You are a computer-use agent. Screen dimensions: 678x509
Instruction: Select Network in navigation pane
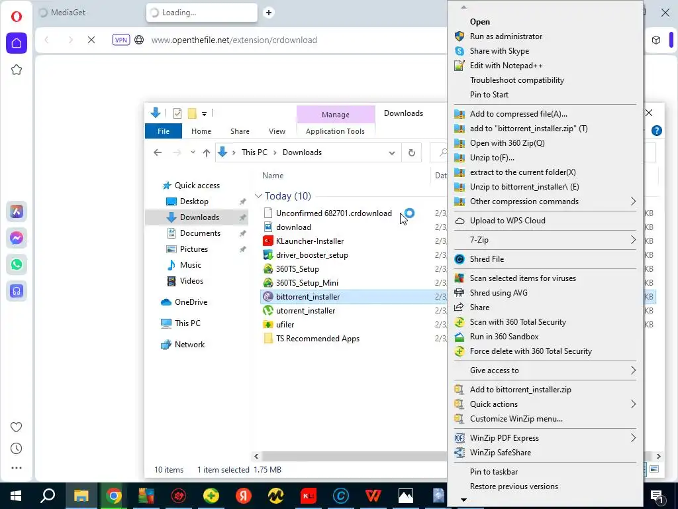click(x=189, y=345)
